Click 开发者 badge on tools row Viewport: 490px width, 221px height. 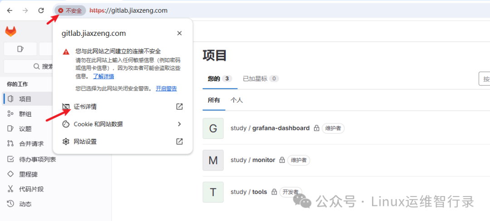[x=291, y=192]
